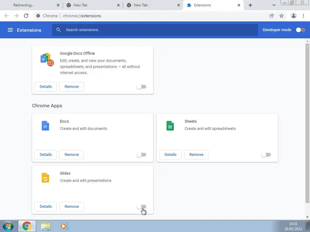Click 'Create and edit documents' text
This screenshot has width=310, height=232.
click(84, 129)
